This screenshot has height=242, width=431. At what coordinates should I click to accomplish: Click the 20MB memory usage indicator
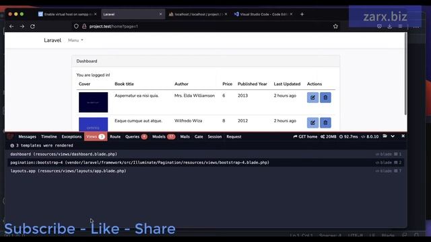click(x=328, y=136)
